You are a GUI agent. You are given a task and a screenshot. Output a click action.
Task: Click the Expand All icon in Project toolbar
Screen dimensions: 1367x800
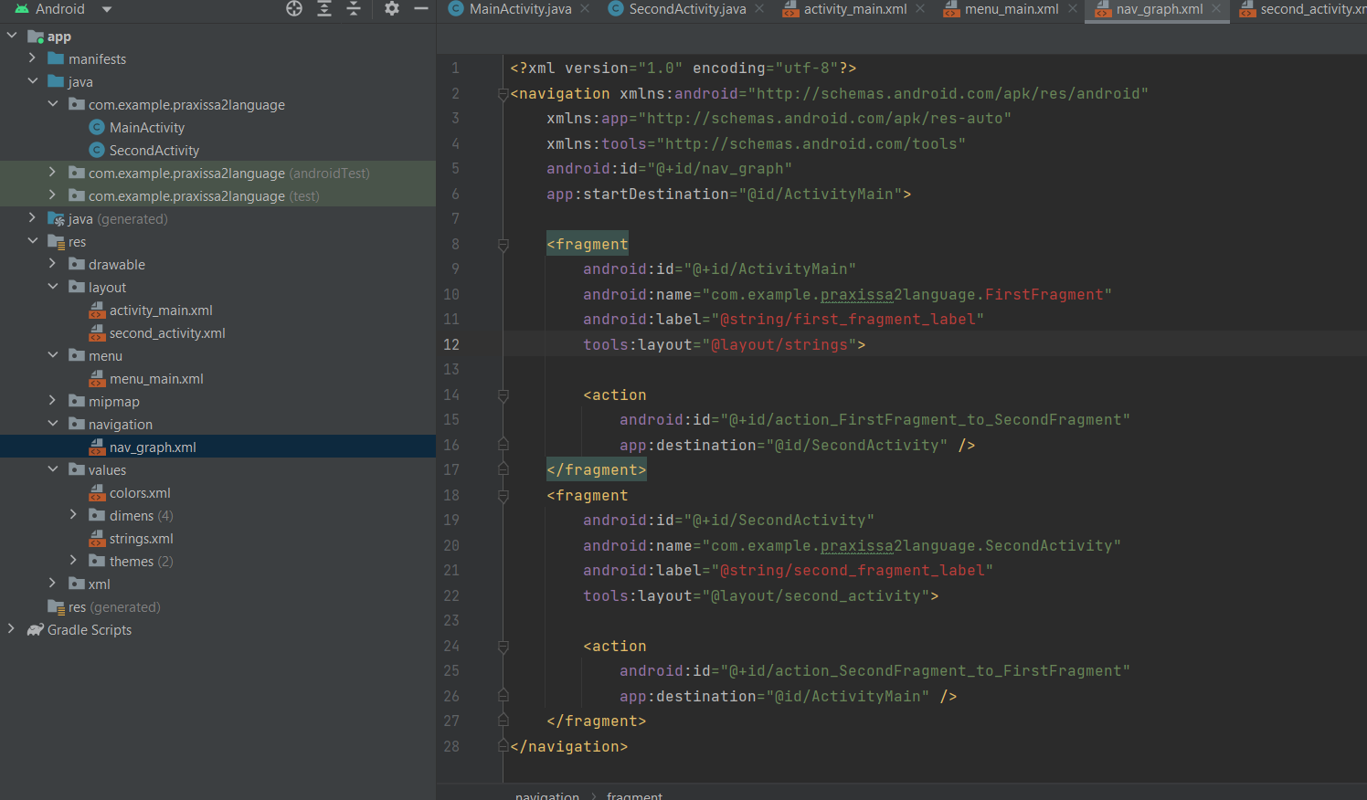coord(323,8)
